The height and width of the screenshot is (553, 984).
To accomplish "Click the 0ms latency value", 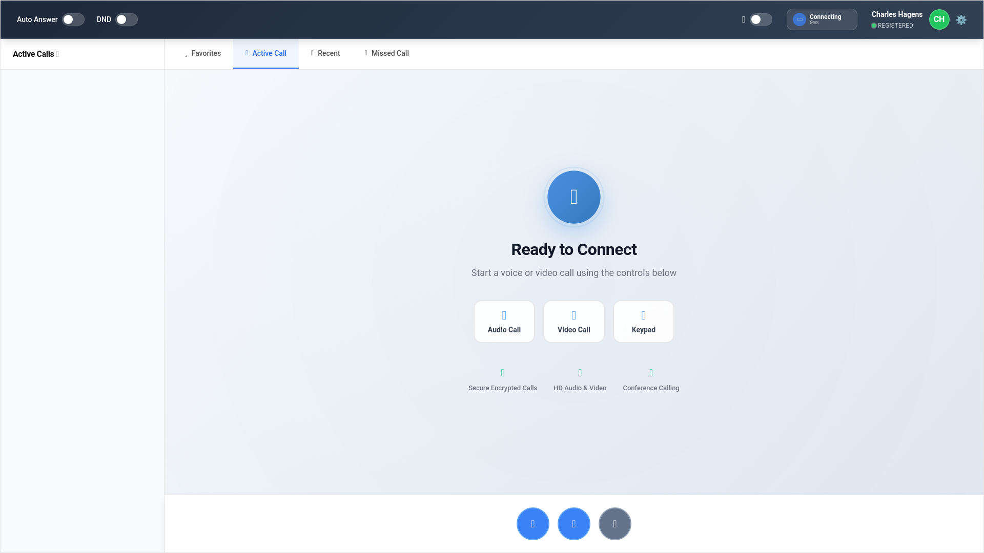I will [814, 23].
